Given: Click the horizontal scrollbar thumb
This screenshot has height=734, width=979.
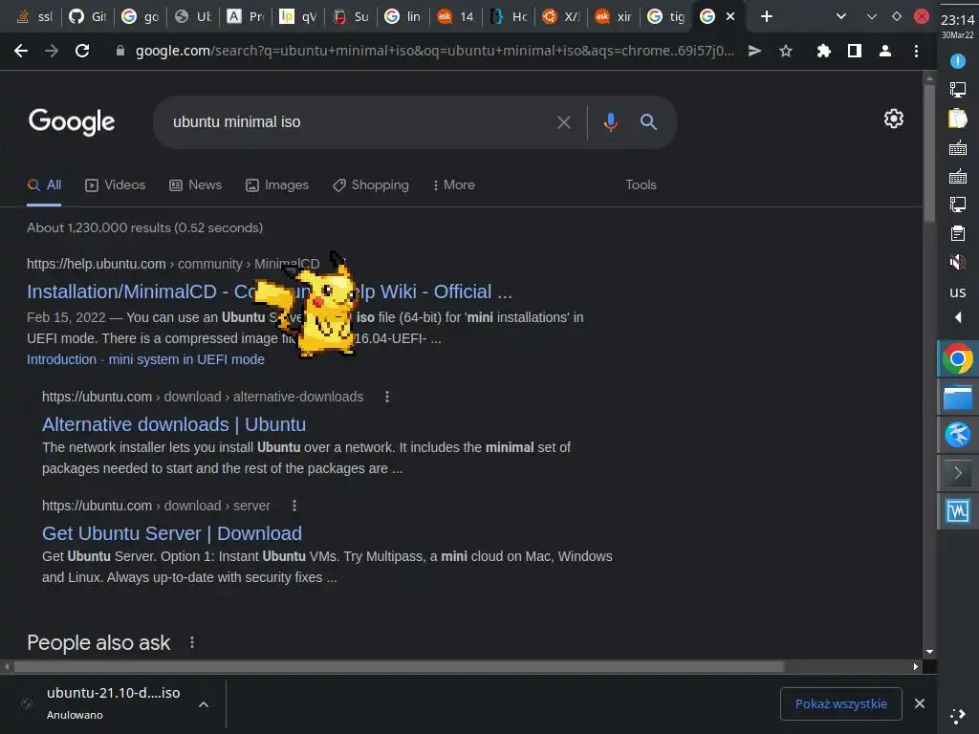Looking at the screenshot, I should [399, 666].
